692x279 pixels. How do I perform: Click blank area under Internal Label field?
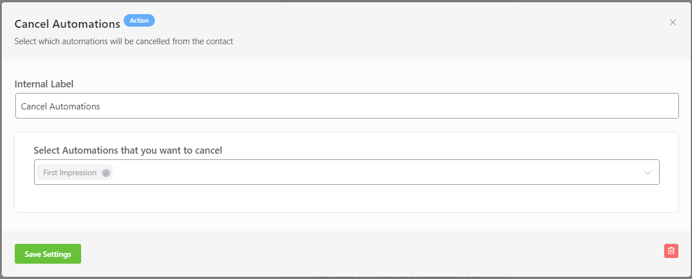[x=347, y=125]
